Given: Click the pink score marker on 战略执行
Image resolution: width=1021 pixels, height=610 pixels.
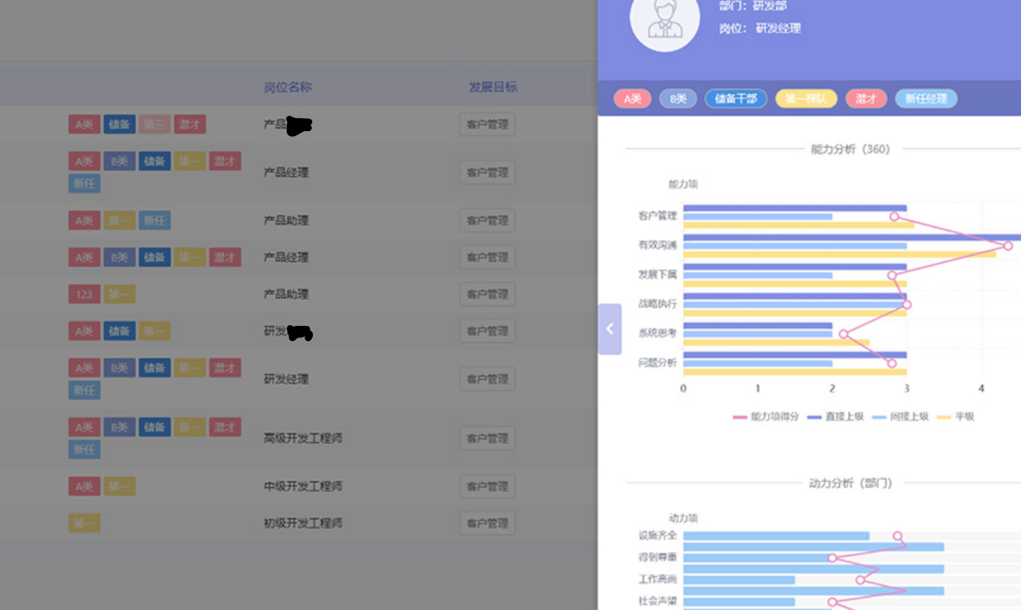Looking at the screenshot, I should click(907, 305).
